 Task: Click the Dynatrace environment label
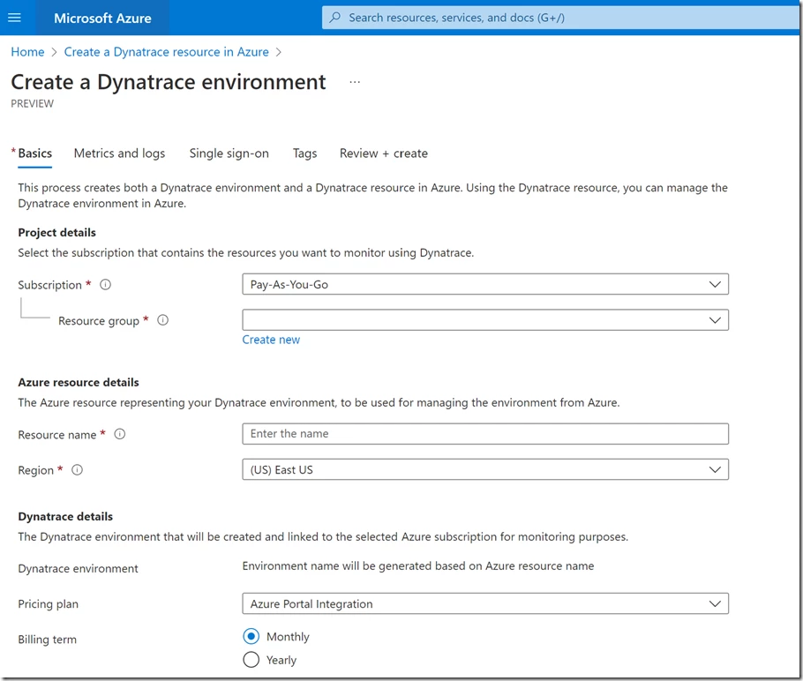(x=78, y=569)
